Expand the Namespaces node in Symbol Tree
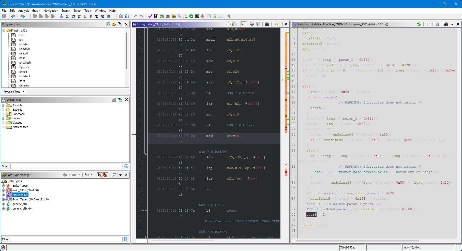Image resolution: width=462 pixels, height=251 pixels. [3, 127]
